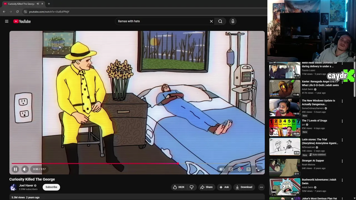356x200 pixels.
Task: Open 'Joker's Most Devious Plan Yet' title
Action: pos(319,199)
